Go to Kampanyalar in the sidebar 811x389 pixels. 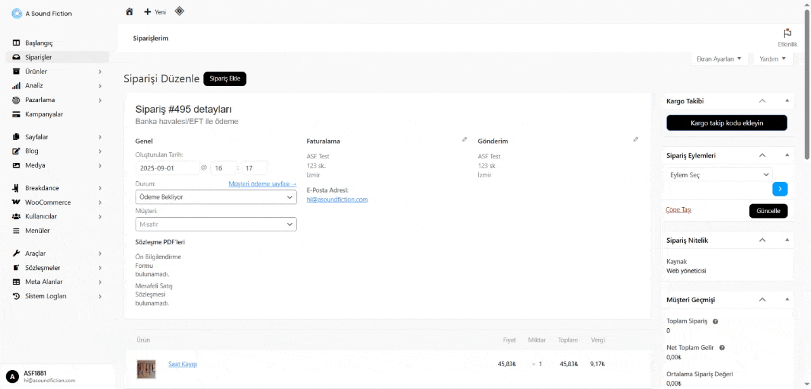[x=44, y=115]
